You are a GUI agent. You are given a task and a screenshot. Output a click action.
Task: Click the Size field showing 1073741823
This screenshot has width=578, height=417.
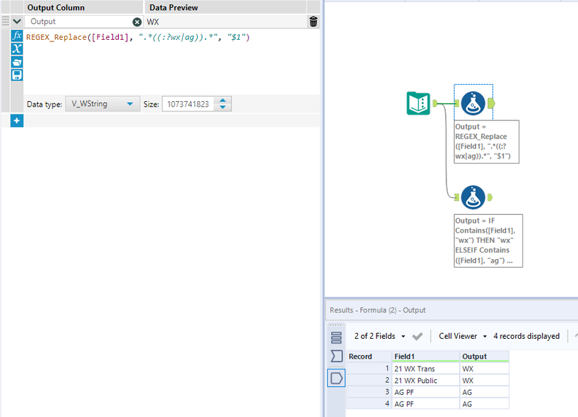click(188, 104)
